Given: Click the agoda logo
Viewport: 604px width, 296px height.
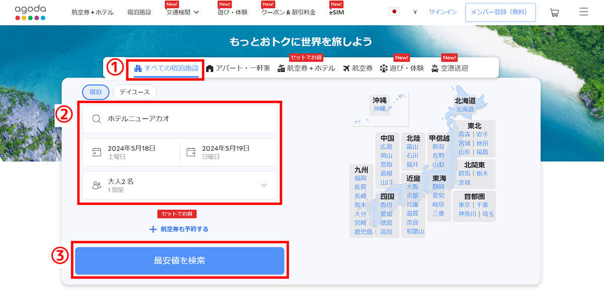Looking at the screenshot, I should 30,13.
